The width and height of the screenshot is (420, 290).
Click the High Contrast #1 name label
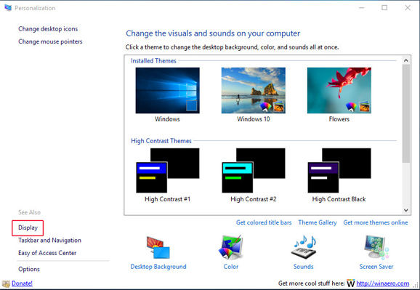tap(167, 199)
